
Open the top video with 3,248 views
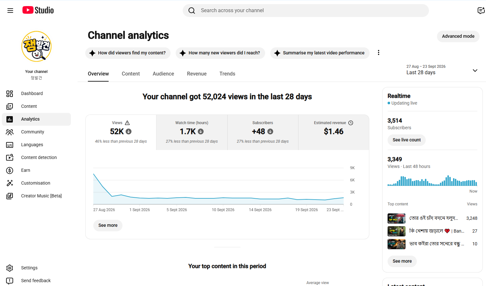click(432, 218)
